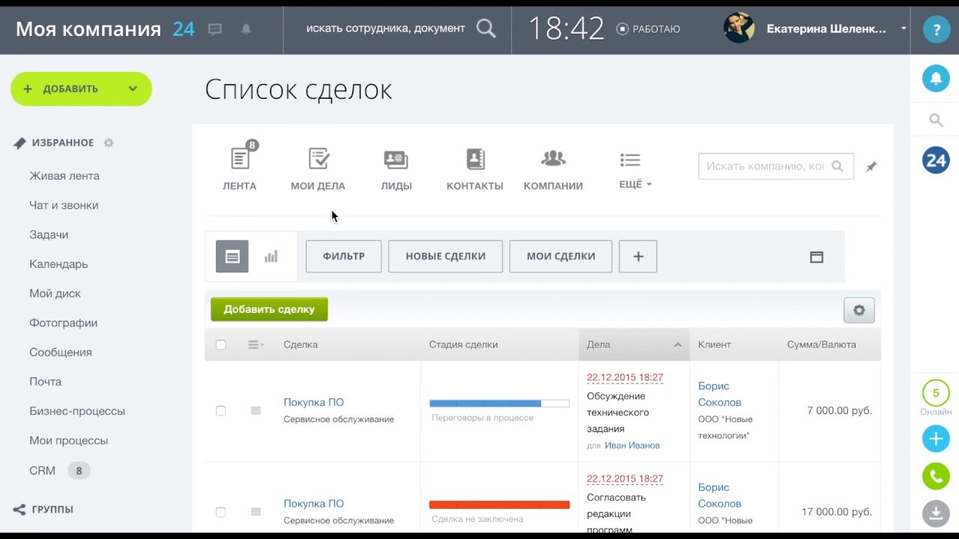The height and width of the screenshot is (539, 959).
Task: Open Мой диск in sidebar
Action: (x=55, y=293)
